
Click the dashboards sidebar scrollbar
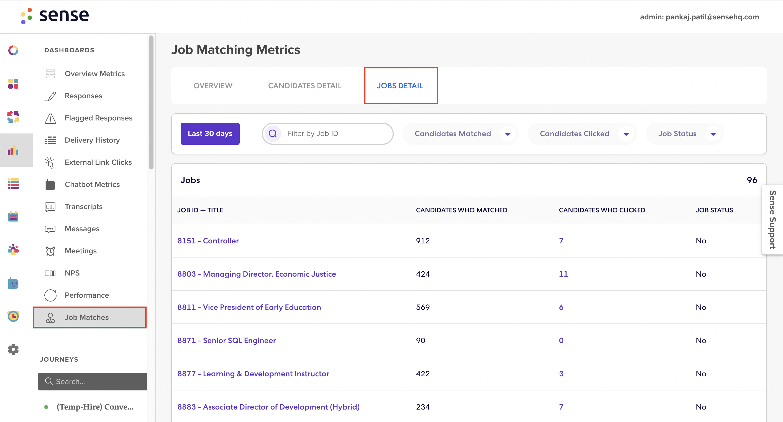click(x=151, y=102)
